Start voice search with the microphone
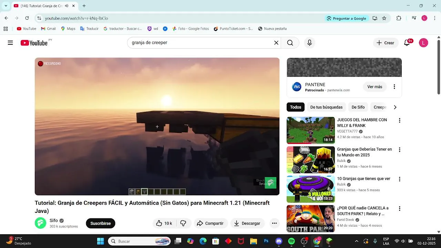This screenshot has height=248, width=441. pyautogui.click(x=309, y=43)
